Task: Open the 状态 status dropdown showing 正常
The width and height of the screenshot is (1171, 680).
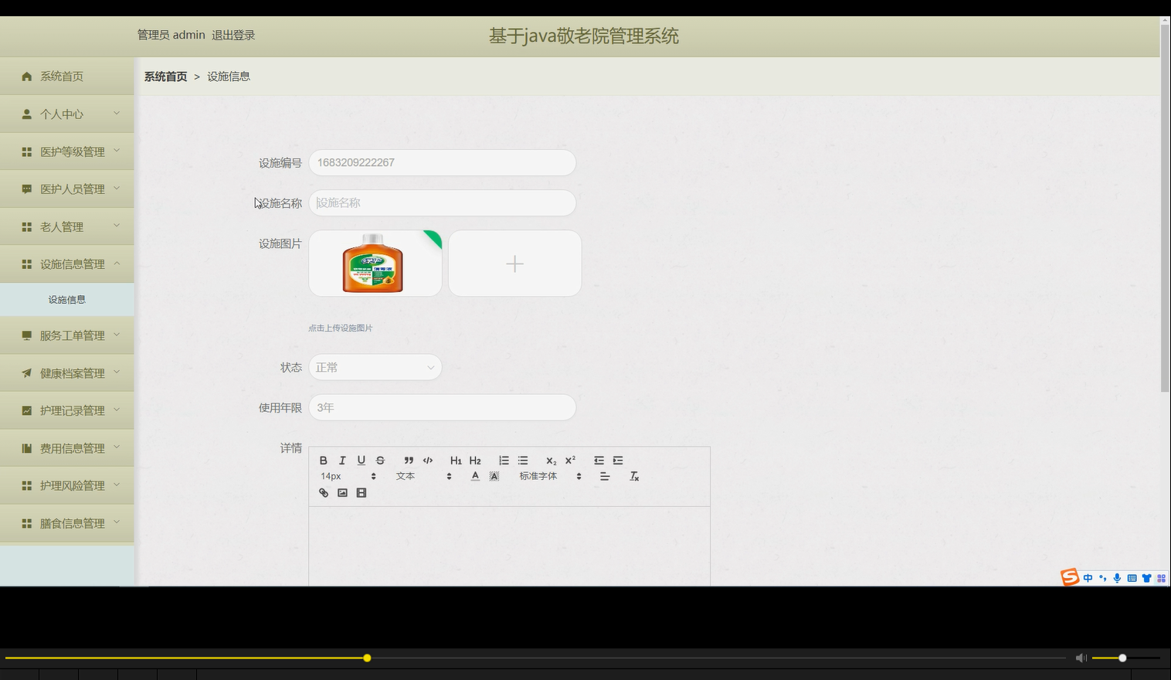Action: 375,367
